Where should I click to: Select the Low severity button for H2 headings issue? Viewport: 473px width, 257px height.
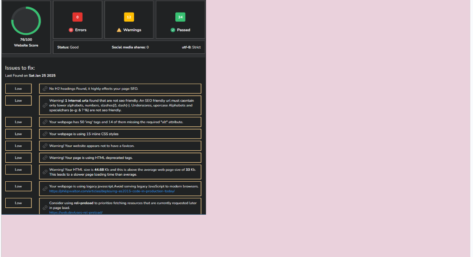(18, 88)
